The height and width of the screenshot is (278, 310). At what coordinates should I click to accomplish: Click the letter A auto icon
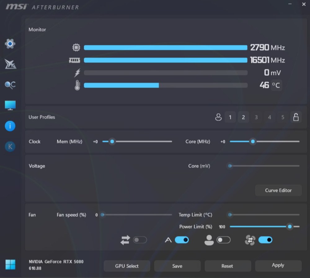pos(168,240)
